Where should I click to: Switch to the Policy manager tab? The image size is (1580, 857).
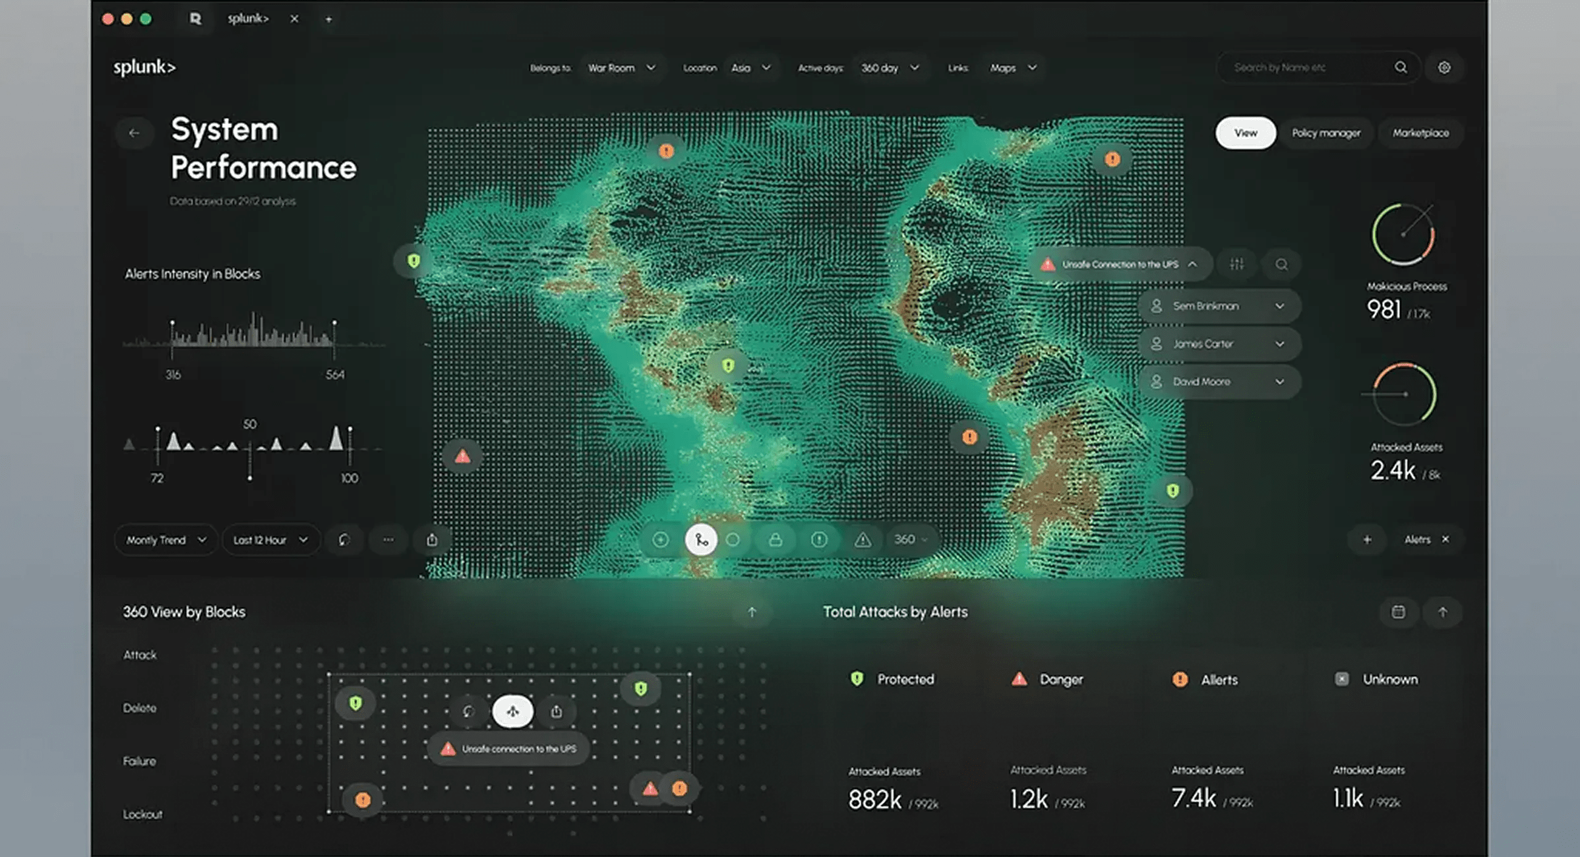point(1326,133)
